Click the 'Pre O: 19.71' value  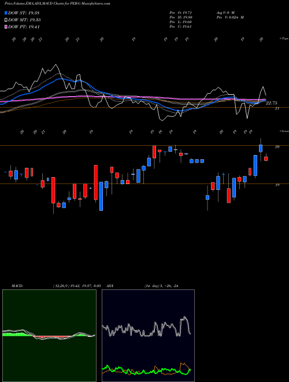(x=181, y=12)
